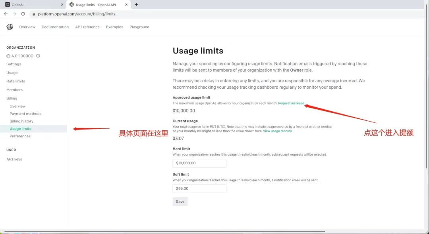The height and width of the screenshot is (234, 429).
Task: Select Billing in the sidebar
Action: pos(12,99)
